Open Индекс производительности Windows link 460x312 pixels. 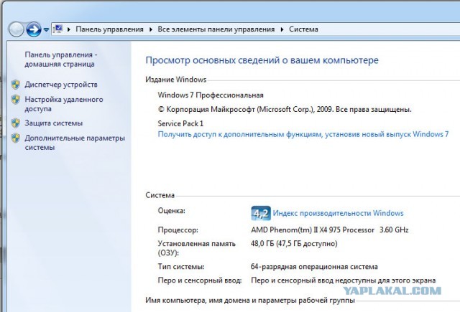coord(339,213)
